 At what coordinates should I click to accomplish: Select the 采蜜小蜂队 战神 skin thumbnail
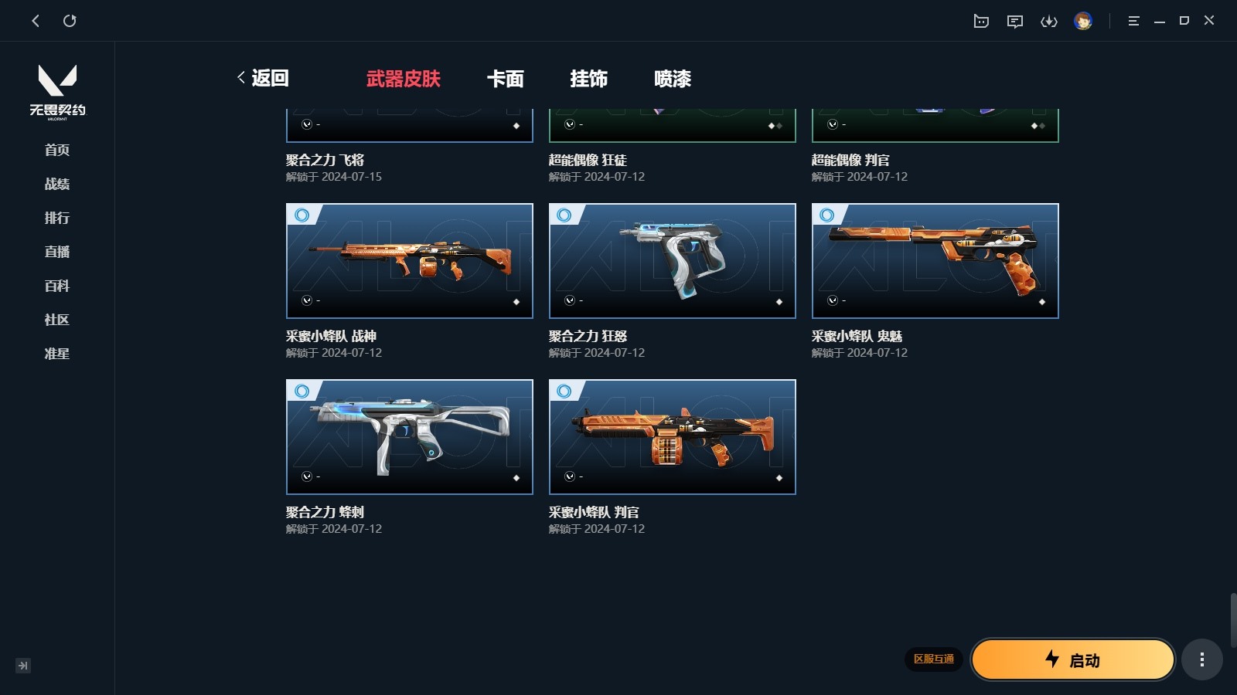[410, 261]
